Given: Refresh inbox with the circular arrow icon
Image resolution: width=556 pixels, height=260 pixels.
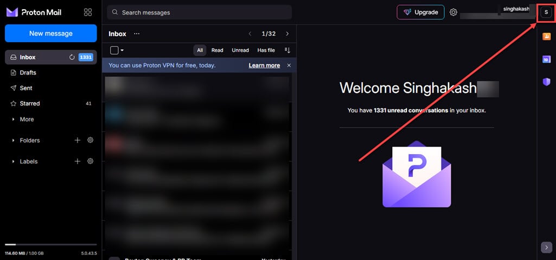Looking at the screenshot, I should [72, 57].
